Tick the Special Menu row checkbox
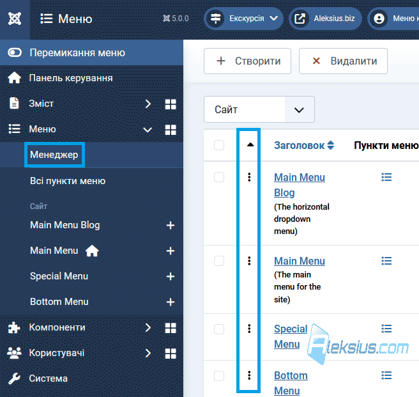419x397 pixels. 219,329
